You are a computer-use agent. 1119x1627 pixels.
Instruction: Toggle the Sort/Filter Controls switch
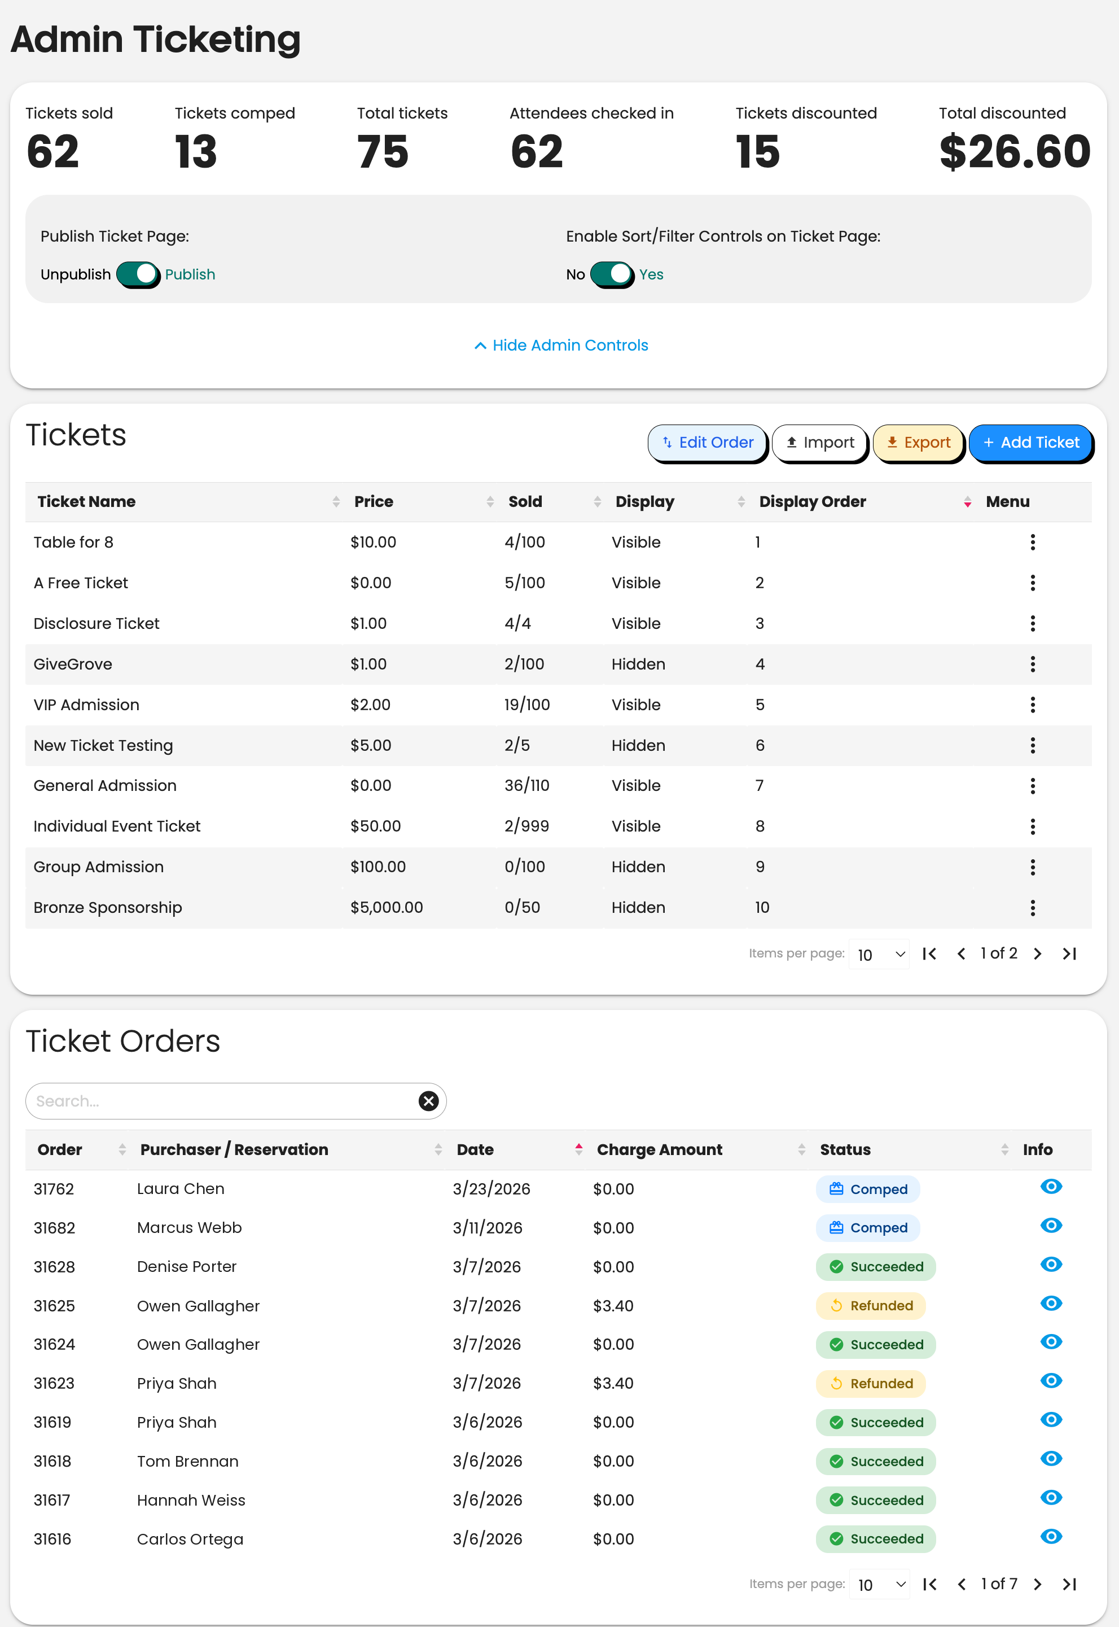(x=612, y=274)
